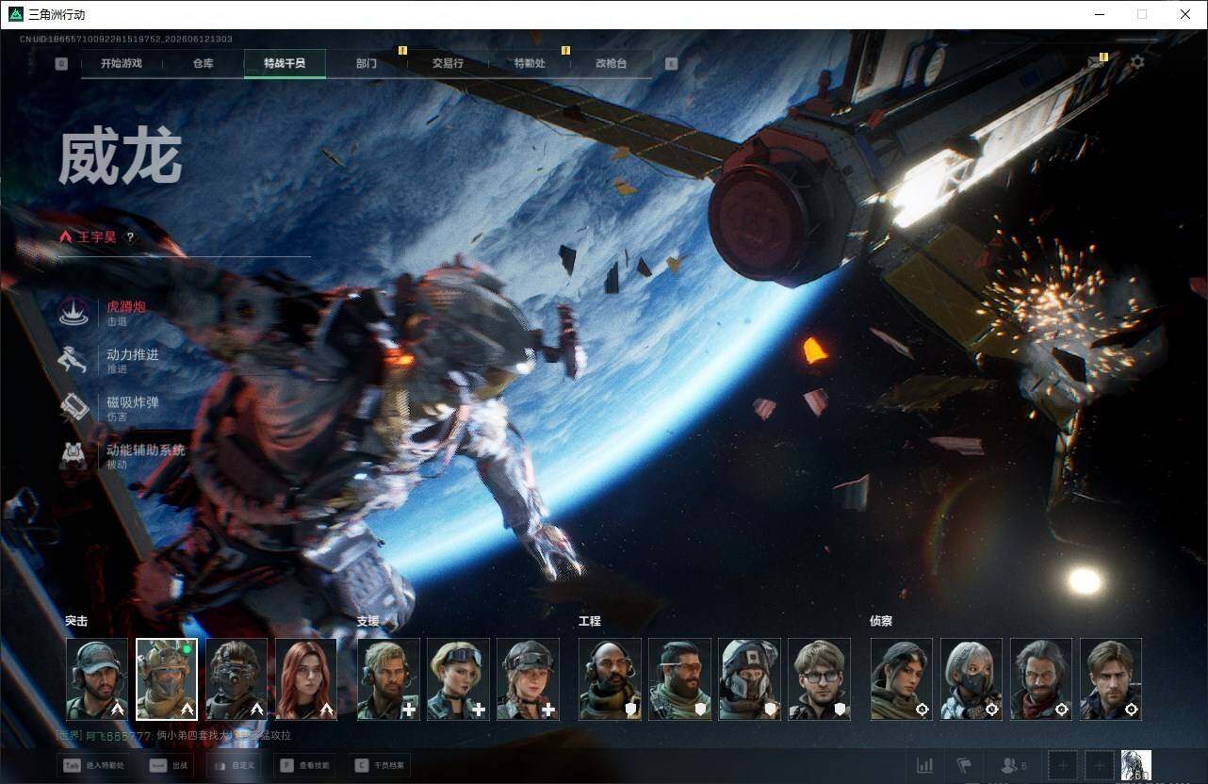Switch to the 仓库 tab
The width and height of the screenshot is (1208, 784).
(x=203, y=63)
